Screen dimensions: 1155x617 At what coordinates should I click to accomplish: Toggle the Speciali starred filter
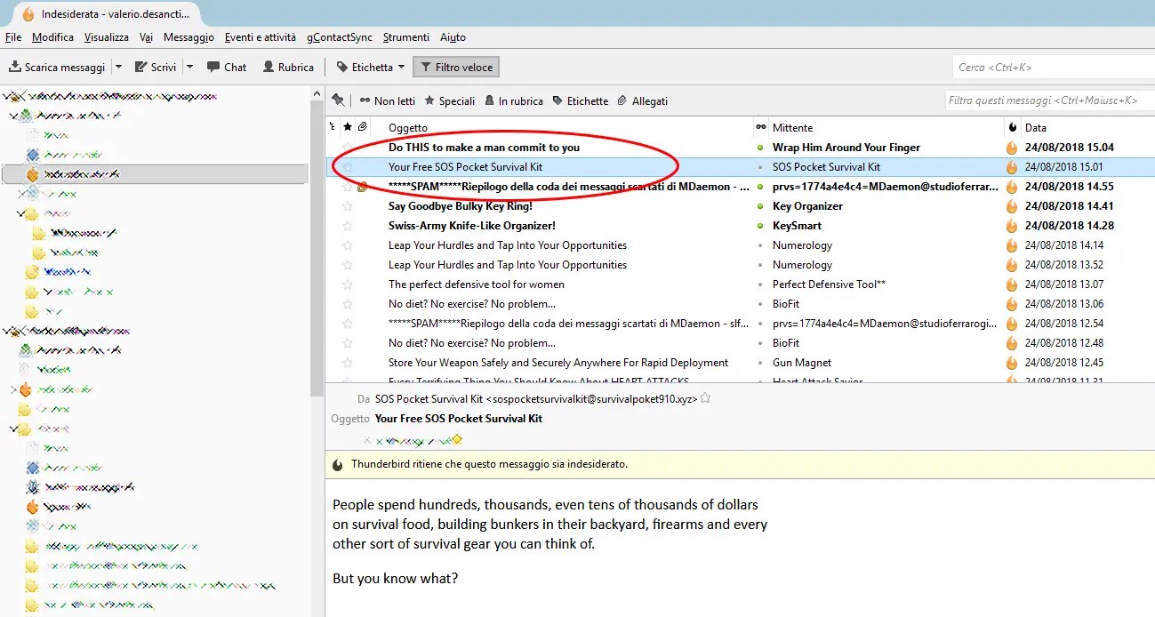click(x=450, y=100)
